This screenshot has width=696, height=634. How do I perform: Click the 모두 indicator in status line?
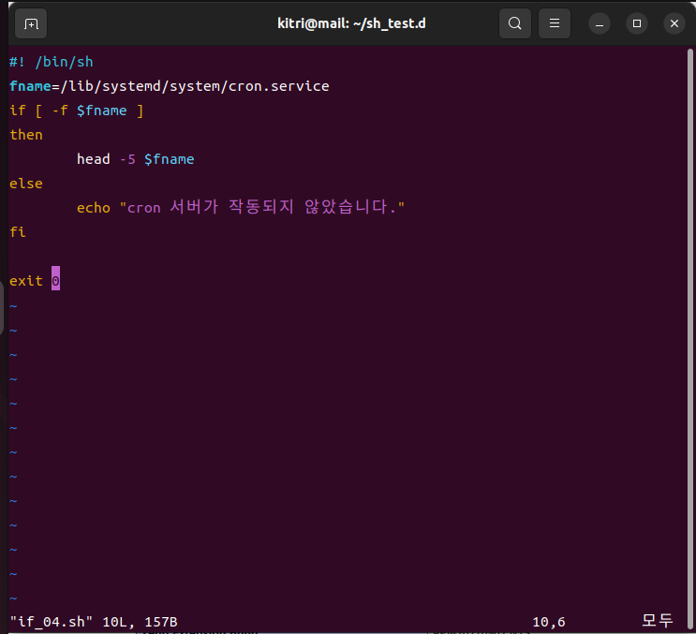658,620
